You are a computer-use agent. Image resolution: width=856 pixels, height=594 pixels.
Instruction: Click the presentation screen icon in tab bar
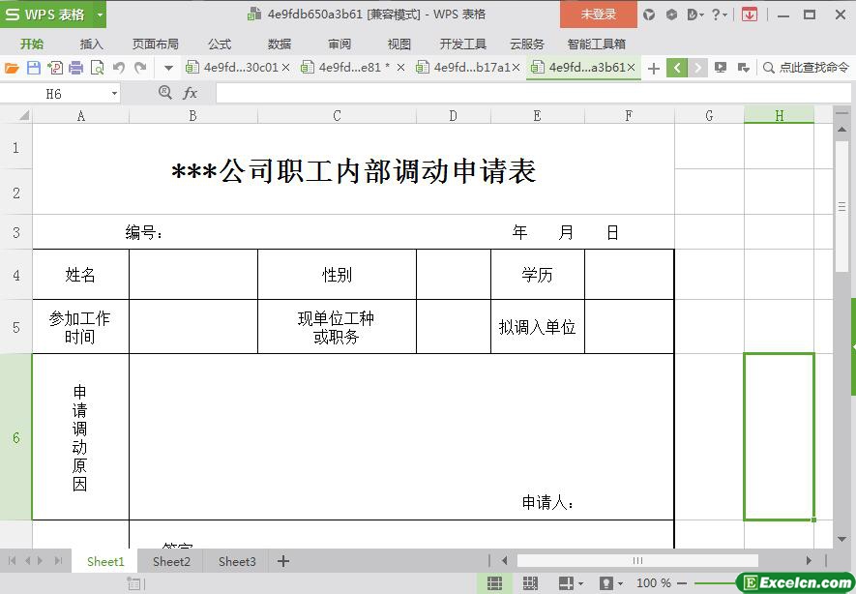[x=721, y=68]
